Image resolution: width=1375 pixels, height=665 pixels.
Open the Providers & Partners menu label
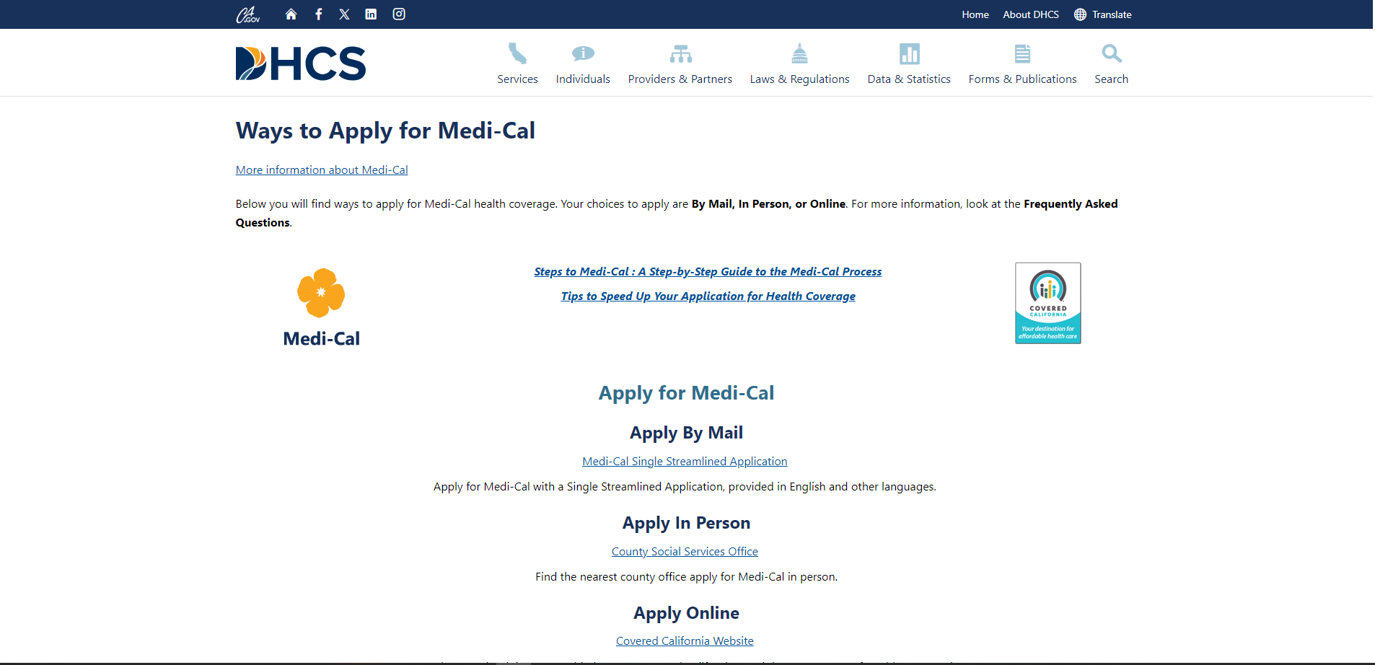680,79
